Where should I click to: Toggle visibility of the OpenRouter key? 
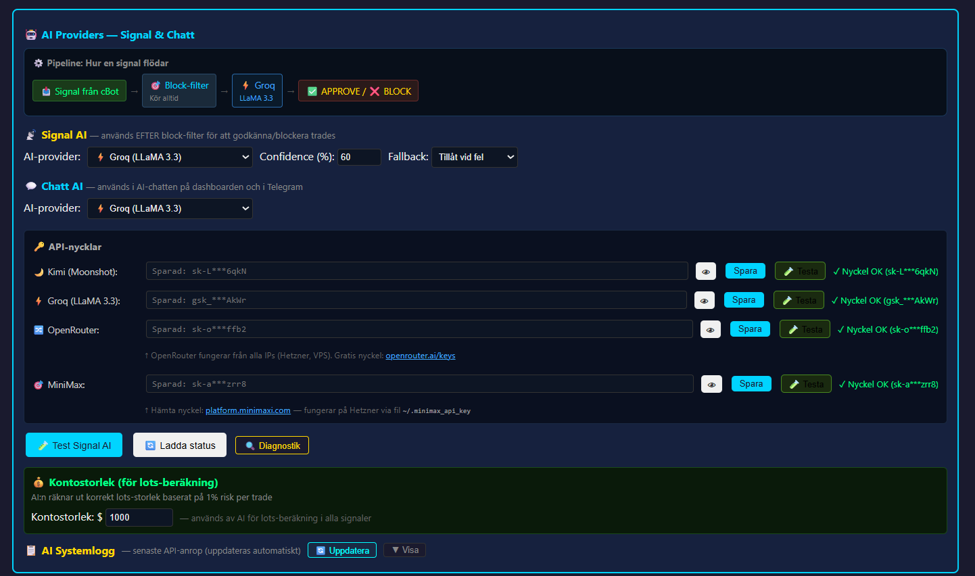pos(710,329)
